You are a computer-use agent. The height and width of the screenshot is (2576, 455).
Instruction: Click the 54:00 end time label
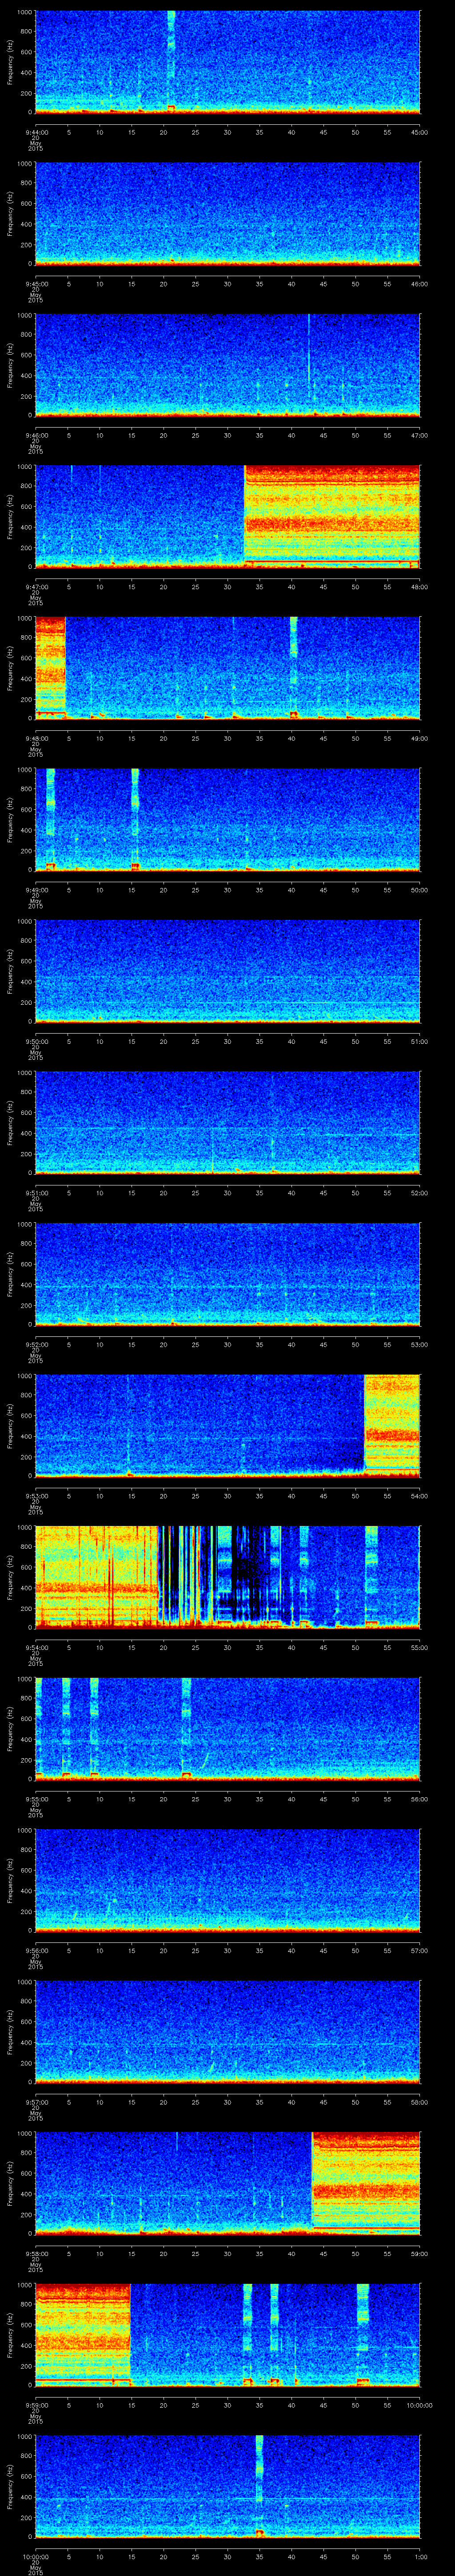coord(420,1496)
